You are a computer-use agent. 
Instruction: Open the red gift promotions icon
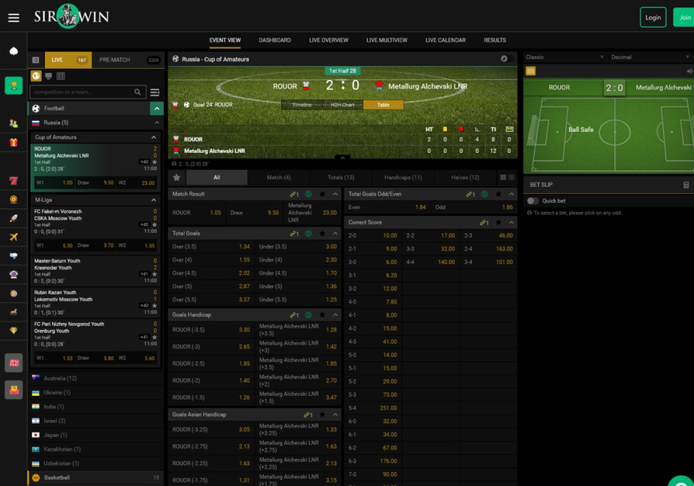click(x=14, y=142)
